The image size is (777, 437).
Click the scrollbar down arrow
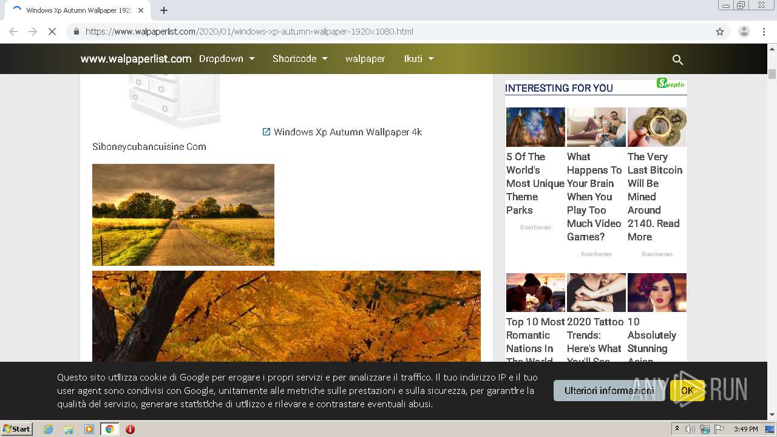pos(772,415)
